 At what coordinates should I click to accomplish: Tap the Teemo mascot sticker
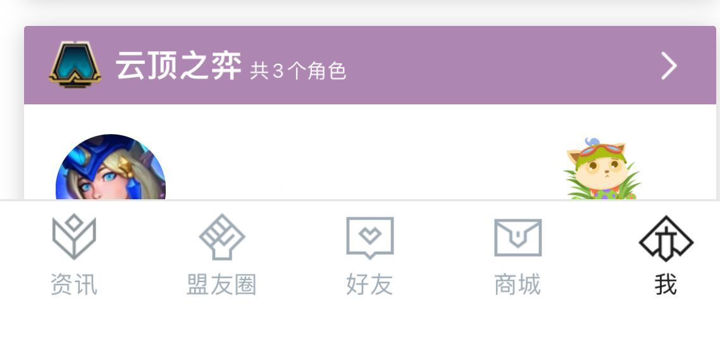tap(602, 168)
